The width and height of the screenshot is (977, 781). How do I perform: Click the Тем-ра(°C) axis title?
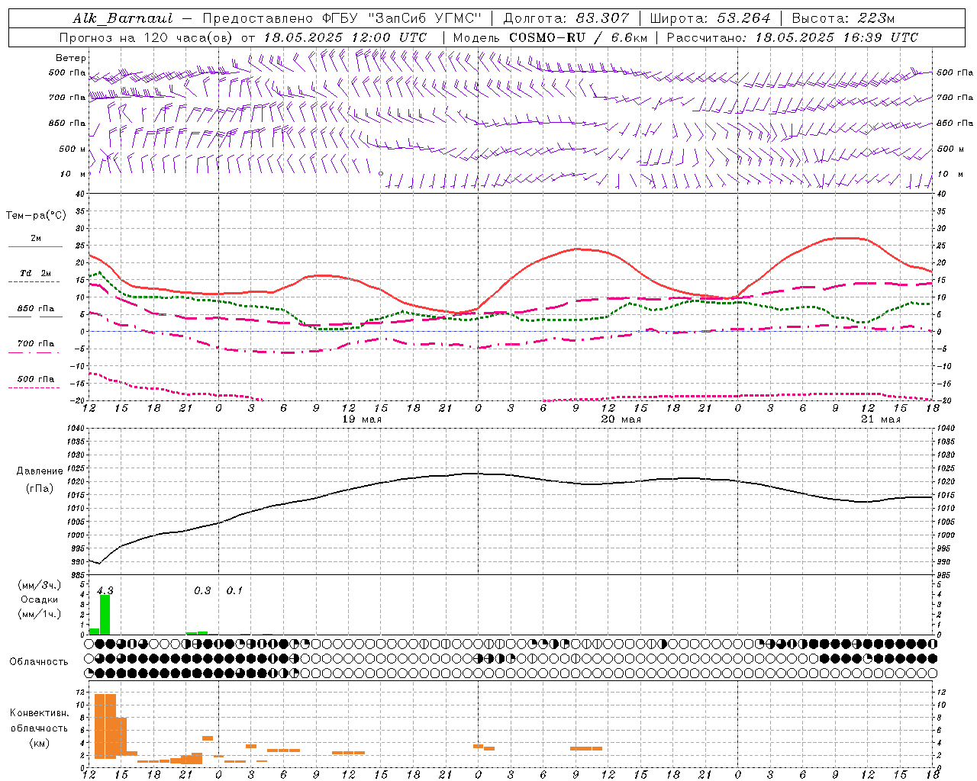(36, 216)
